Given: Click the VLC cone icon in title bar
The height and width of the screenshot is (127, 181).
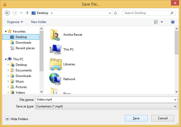Looking at the screenshot, I should [5, 4].
